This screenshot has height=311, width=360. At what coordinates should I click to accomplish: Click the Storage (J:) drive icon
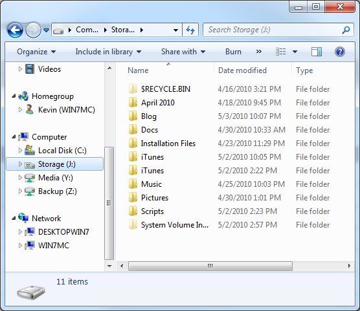[30, 165]
